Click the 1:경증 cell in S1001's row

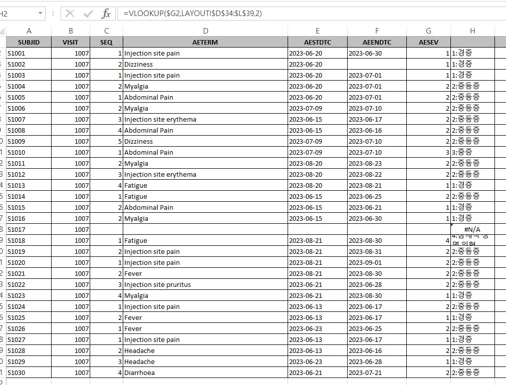click(472, 53)
